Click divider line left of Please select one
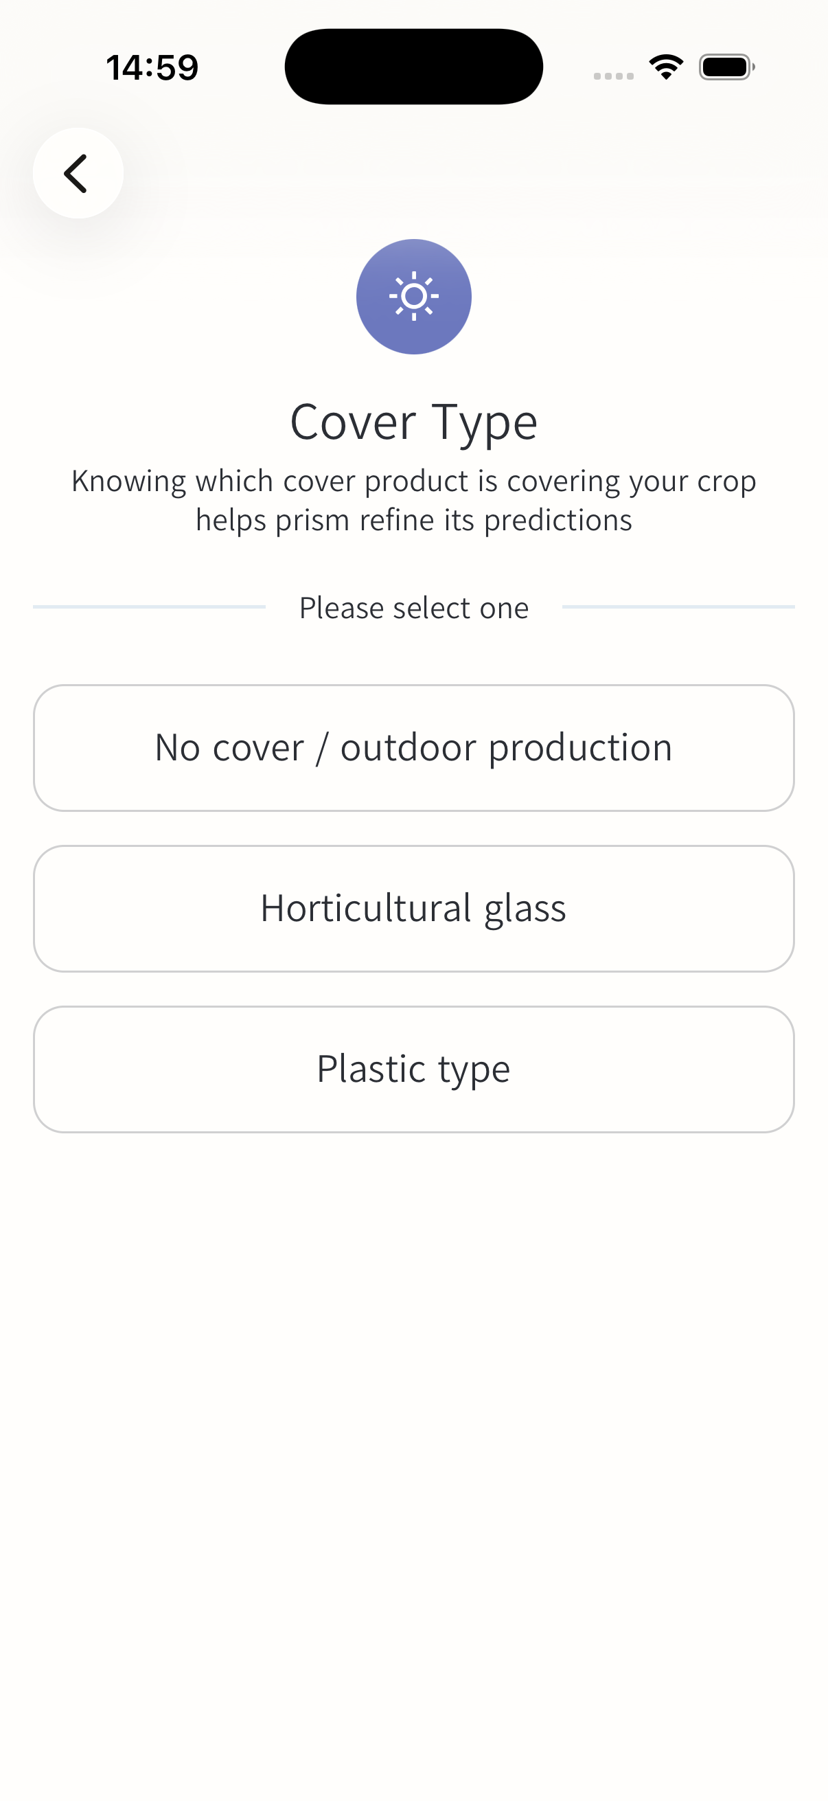 [149, 607]
